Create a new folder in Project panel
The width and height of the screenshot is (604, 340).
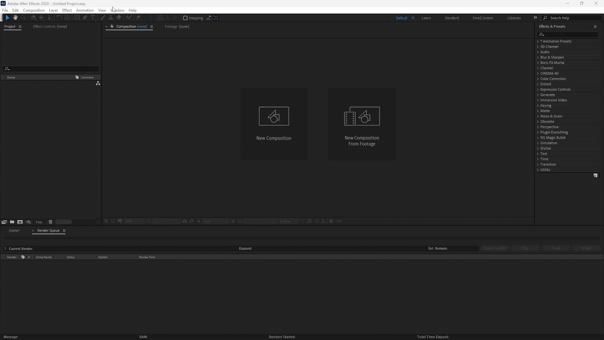pos(12,222)
